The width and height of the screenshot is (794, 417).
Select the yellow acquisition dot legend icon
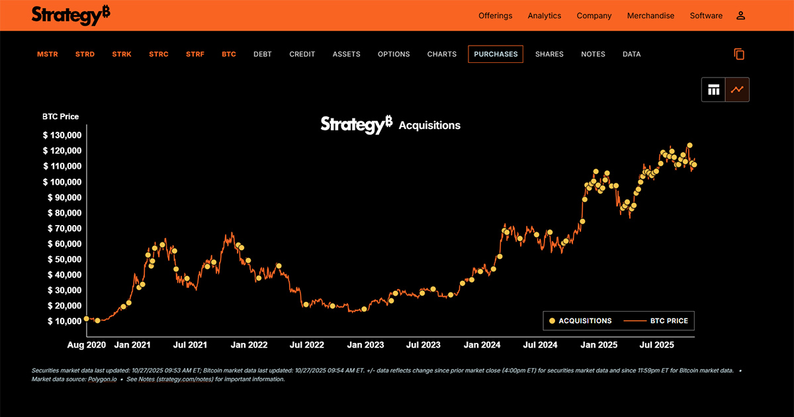(x=551, y=320)
